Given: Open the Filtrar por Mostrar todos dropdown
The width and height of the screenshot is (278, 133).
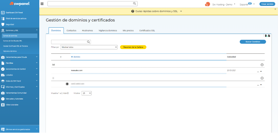Looking at the screenshot, I should [x=89, y=47].
